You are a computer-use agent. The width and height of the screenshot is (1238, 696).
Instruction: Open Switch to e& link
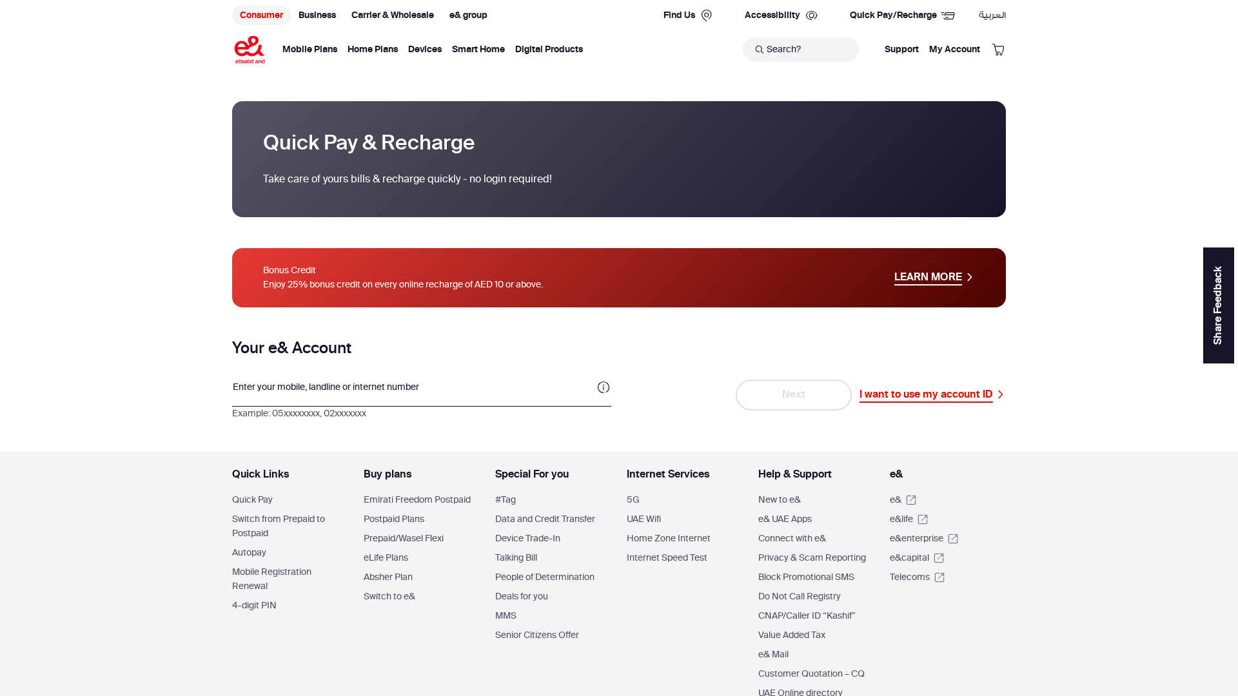pos(389,597)
